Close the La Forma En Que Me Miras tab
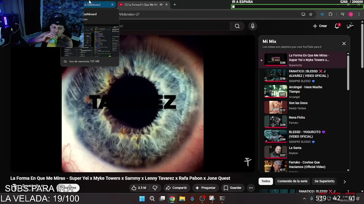364x204 pixels. coord(166,5)
